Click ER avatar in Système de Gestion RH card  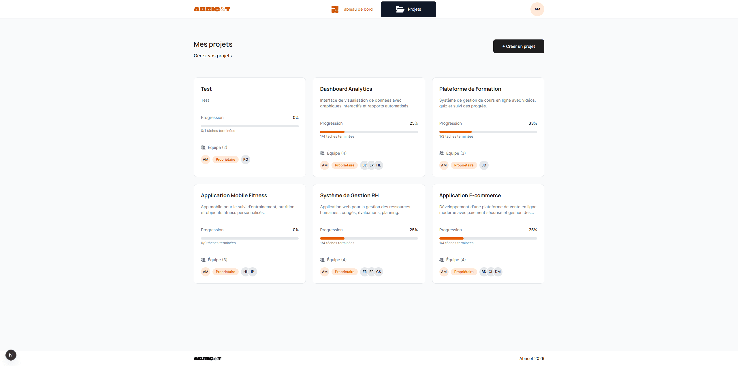pyautogui.click(x=364, y=272)
